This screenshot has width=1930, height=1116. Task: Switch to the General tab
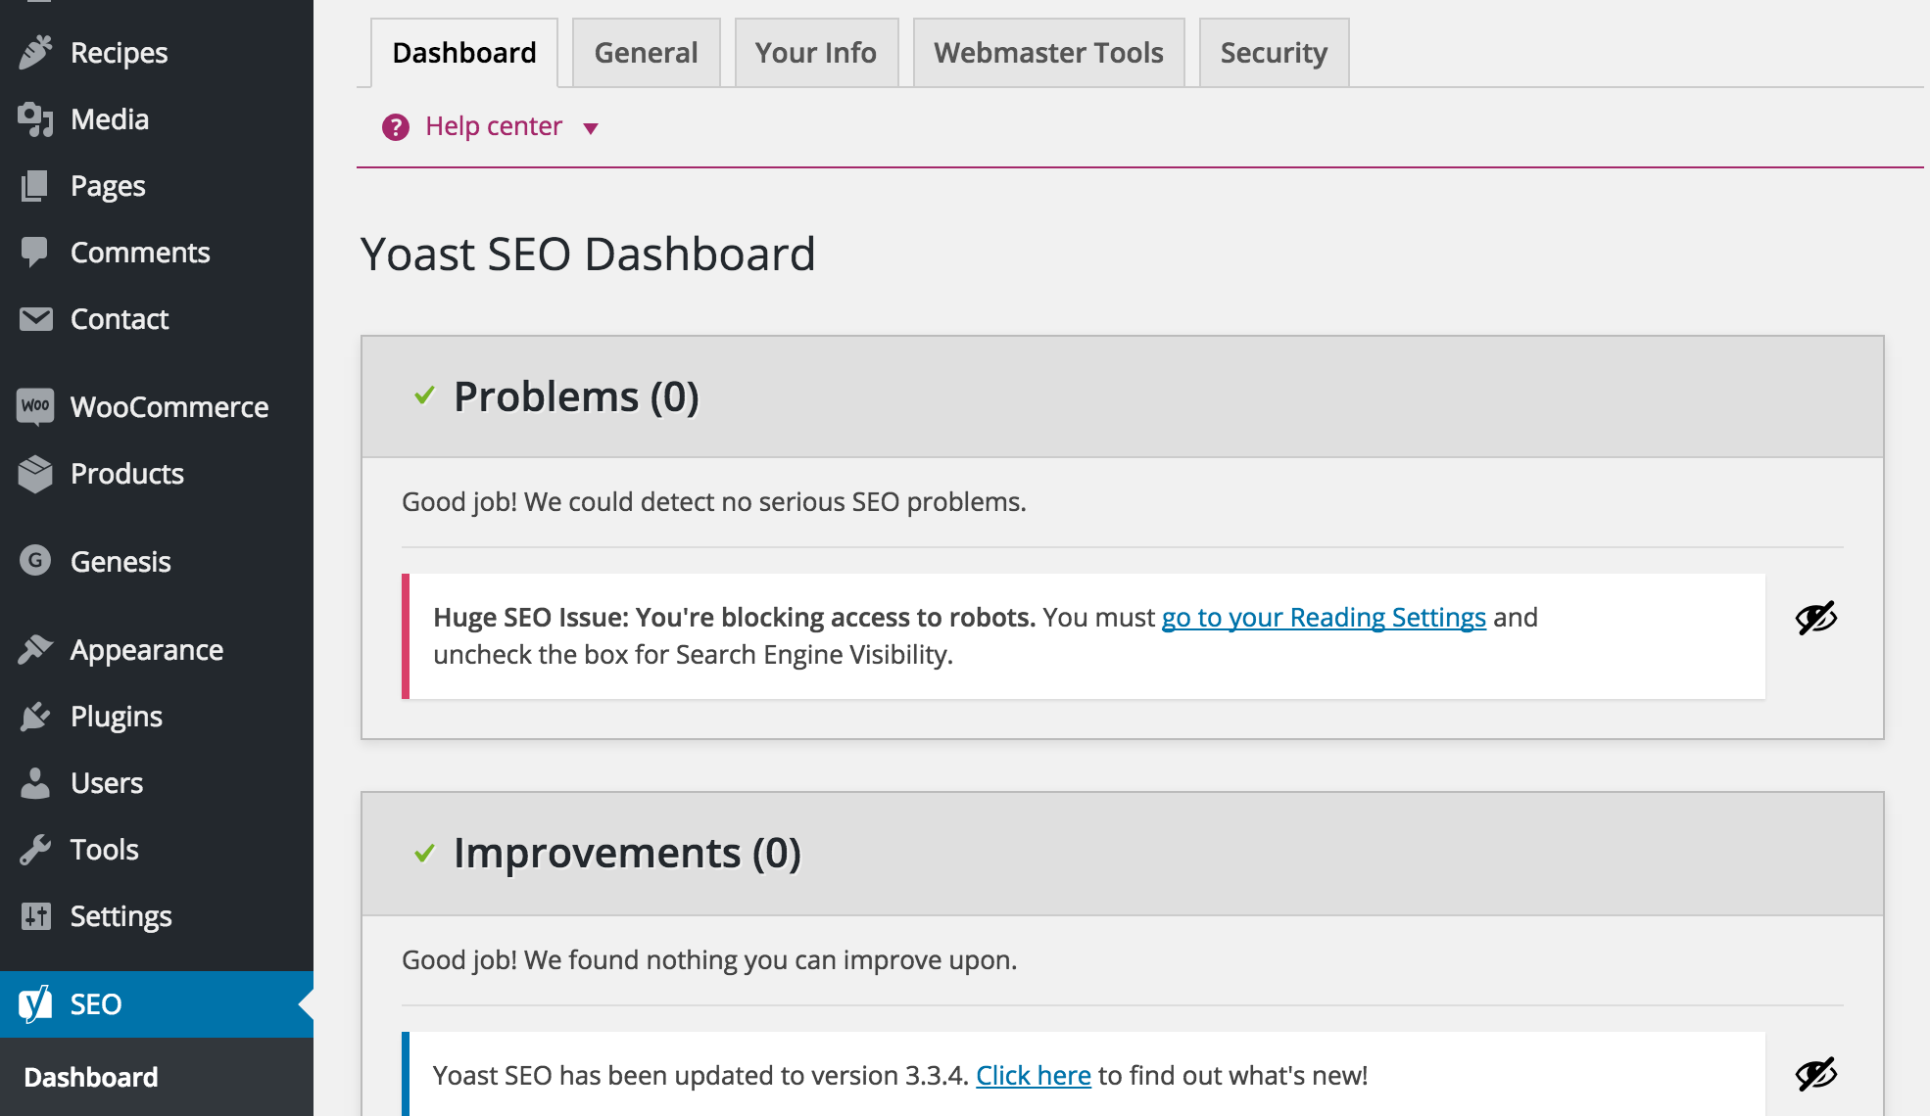pos(647,53)
